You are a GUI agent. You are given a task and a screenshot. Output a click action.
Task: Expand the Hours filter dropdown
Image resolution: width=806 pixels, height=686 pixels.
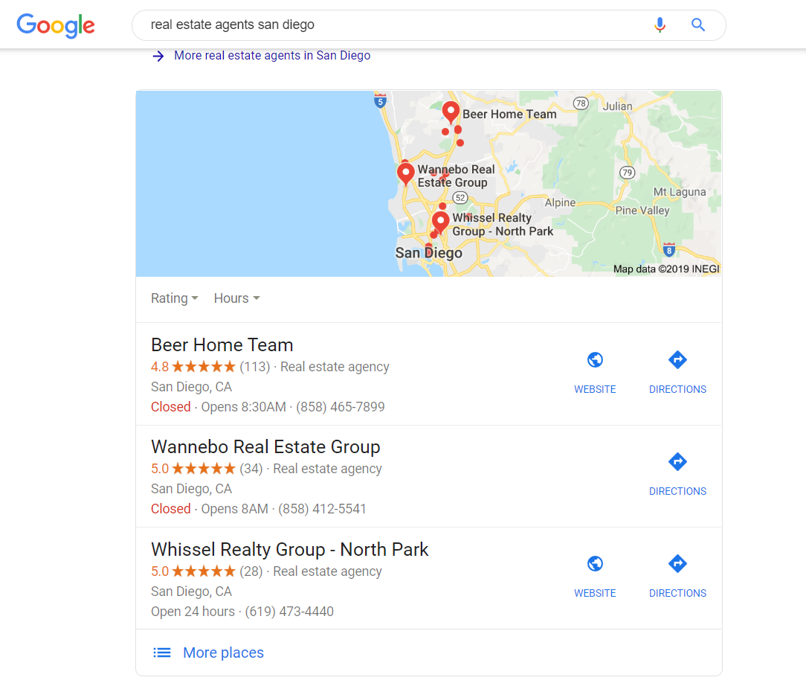click(x=237, y=298)
